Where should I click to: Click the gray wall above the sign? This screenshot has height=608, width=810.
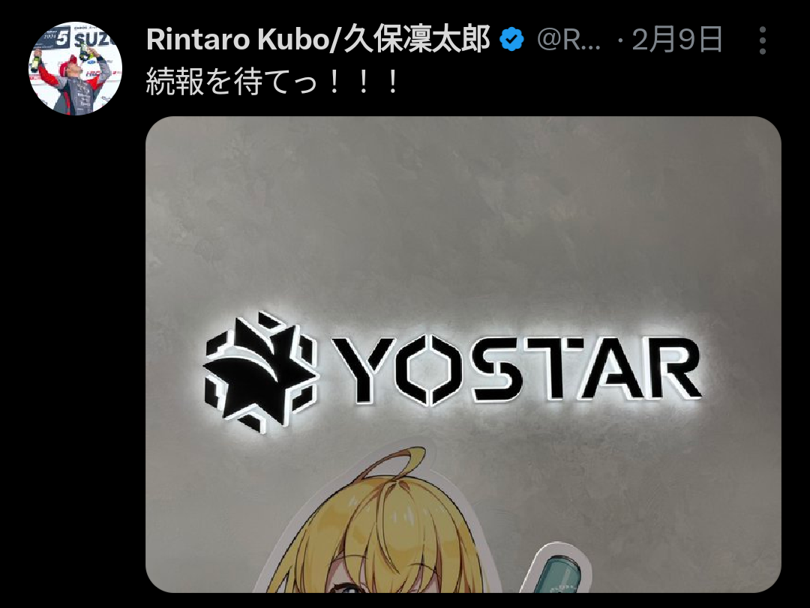point(463,217)
